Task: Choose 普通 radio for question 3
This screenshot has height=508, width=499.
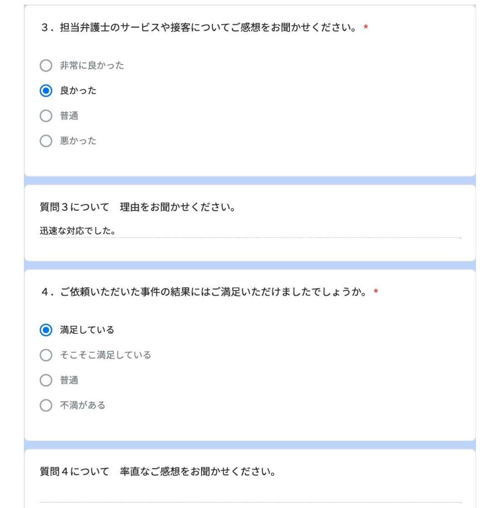Action: [x=46, y=116]
